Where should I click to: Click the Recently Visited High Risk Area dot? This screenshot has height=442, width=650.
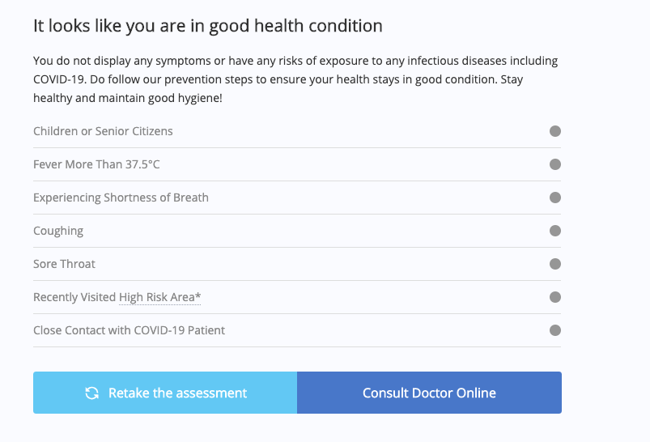click(555, 297)
